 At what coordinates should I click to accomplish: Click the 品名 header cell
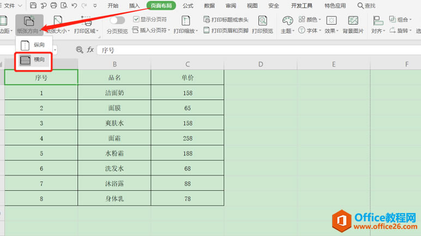(115, 78)
